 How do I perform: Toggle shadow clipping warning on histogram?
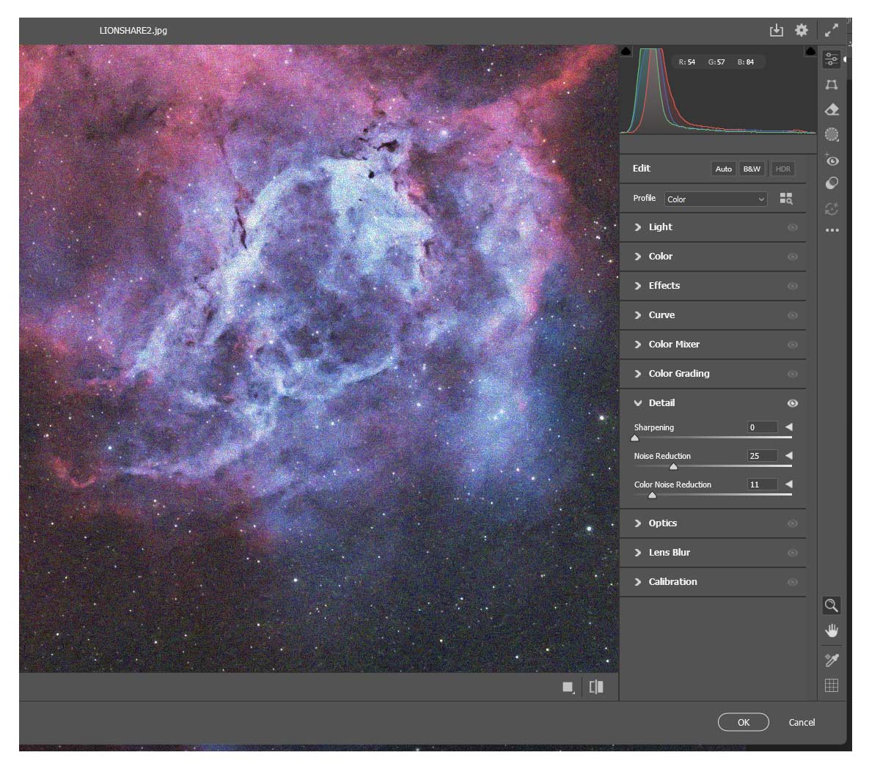[x=627, y=51]
